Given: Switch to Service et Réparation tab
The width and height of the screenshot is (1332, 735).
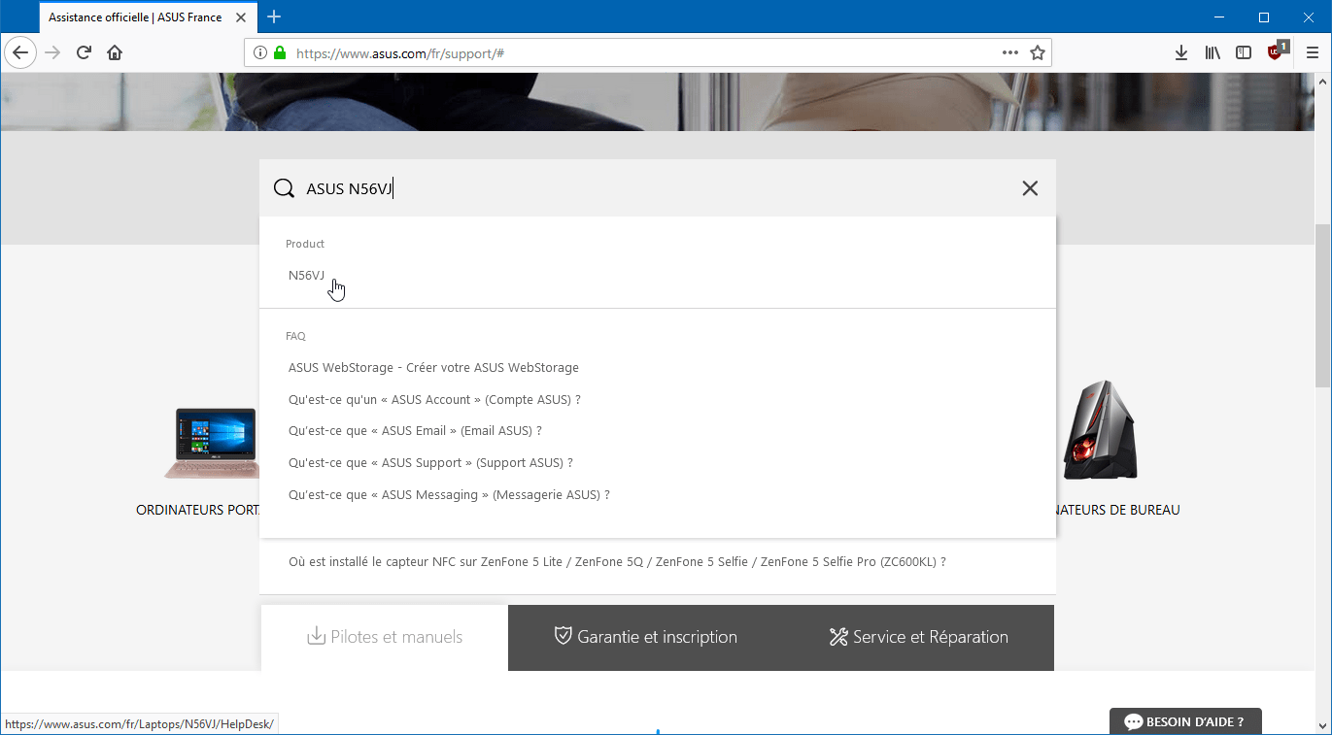Looking at the screenshot, I should click(x=919, y=637).
